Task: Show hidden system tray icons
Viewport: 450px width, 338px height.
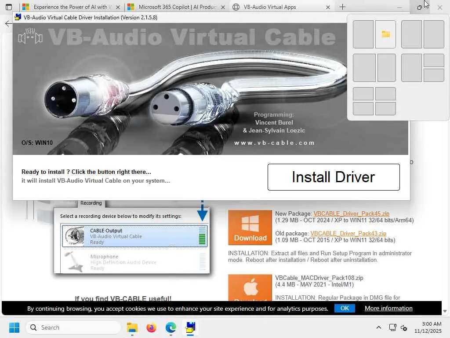Action: tap(378, 327)
